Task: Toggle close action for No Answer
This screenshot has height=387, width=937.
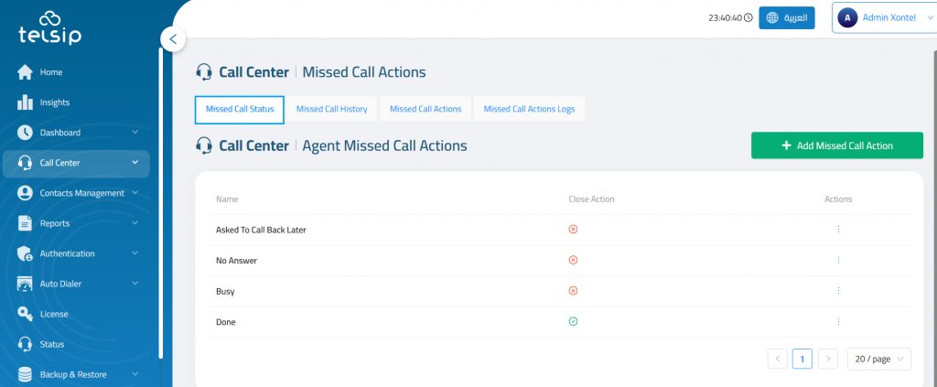Action: (574, 261)
